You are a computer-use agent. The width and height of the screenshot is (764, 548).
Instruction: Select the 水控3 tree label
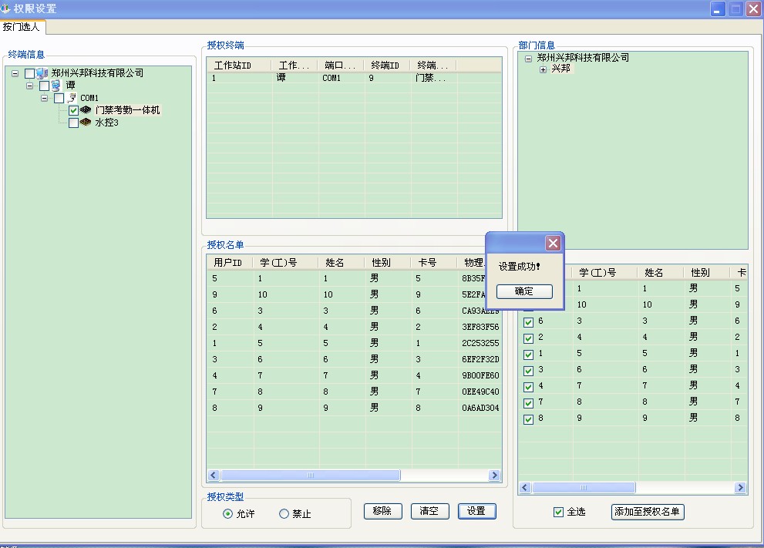pyautogui.click(x=106, y=123)
